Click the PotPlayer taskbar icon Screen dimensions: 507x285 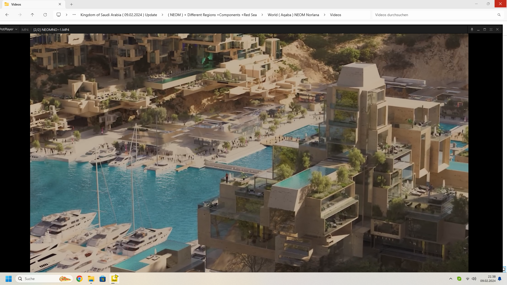click(115, 279)
